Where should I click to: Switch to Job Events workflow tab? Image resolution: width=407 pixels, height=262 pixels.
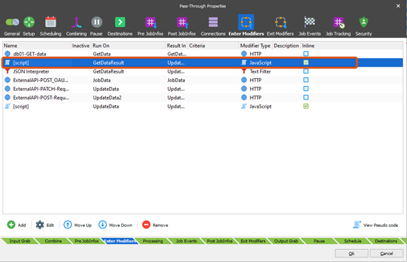tap(186, 241)
